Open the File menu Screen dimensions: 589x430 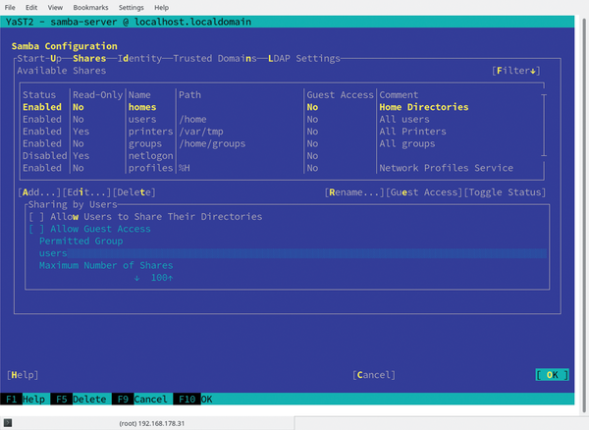point(10,8)
